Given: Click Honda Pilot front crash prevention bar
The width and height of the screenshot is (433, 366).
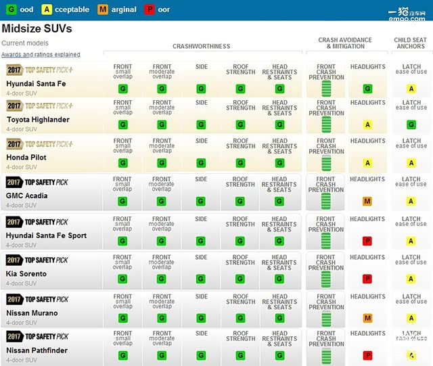Looking at the screenshot, I should pyautogui.click(x=326, y=163).
